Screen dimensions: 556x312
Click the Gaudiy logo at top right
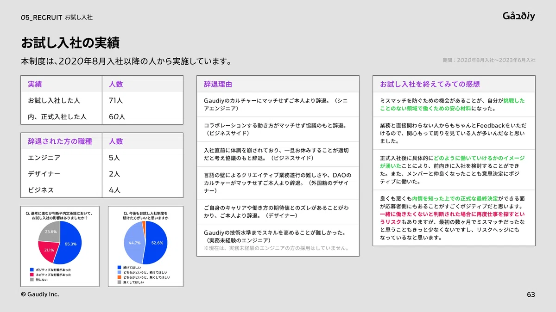tap(519, 16)
